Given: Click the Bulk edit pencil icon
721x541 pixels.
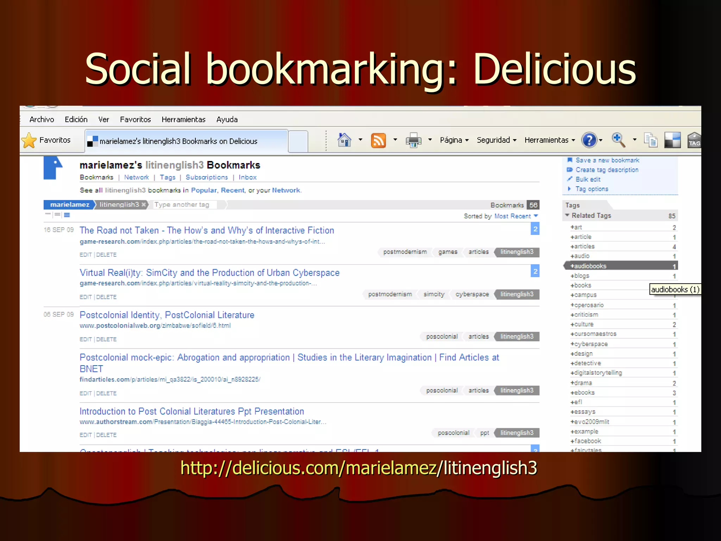Looking at the screenshot, I should click(570, 179).
